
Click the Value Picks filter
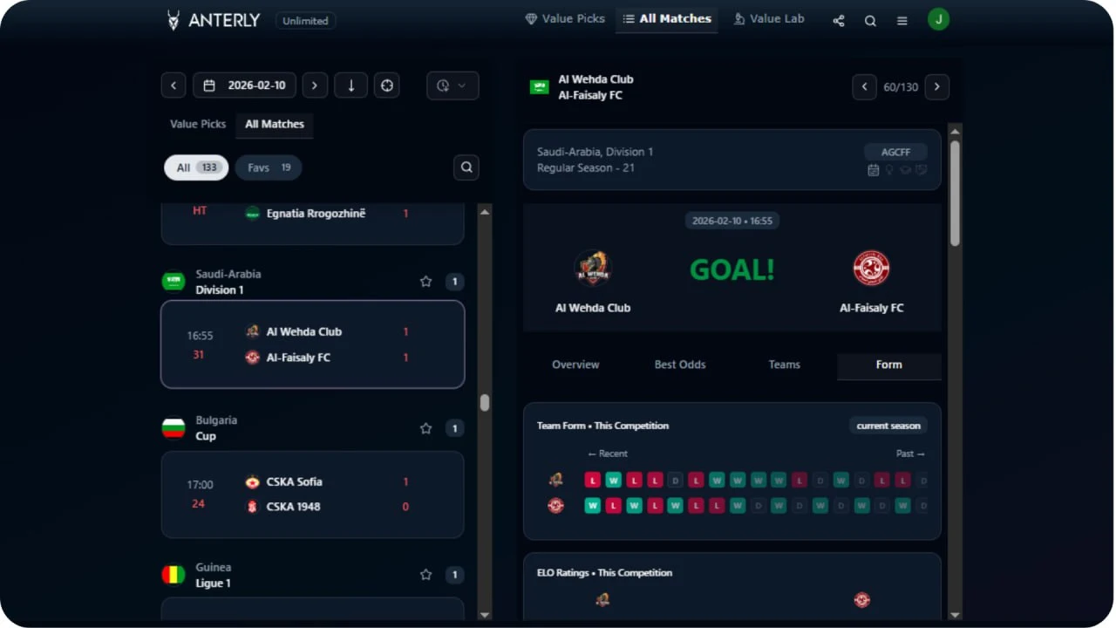pyautogui.click(x=197, y=125)
